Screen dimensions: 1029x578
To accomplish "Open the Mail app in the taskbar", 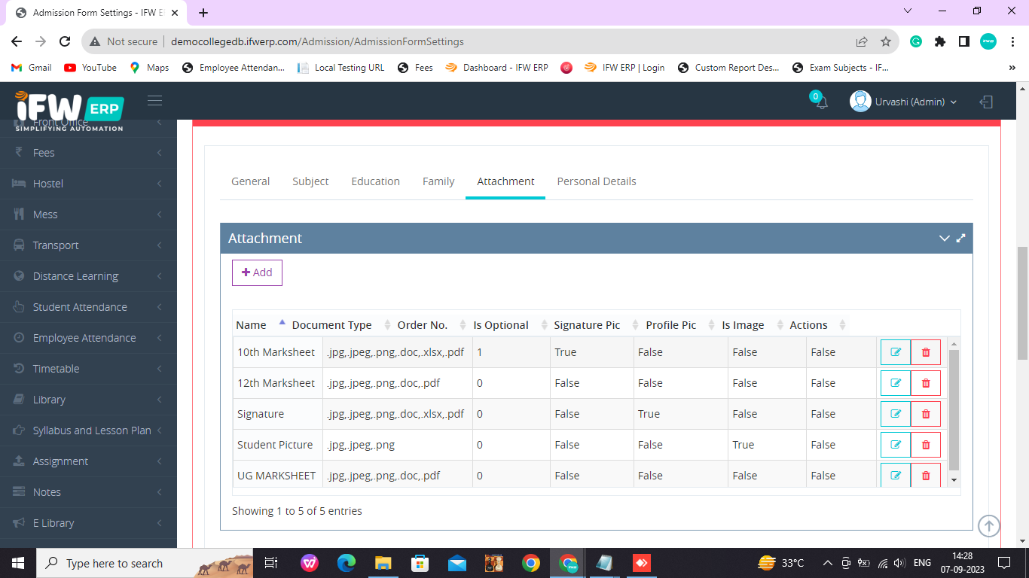I will coord(457,563).
